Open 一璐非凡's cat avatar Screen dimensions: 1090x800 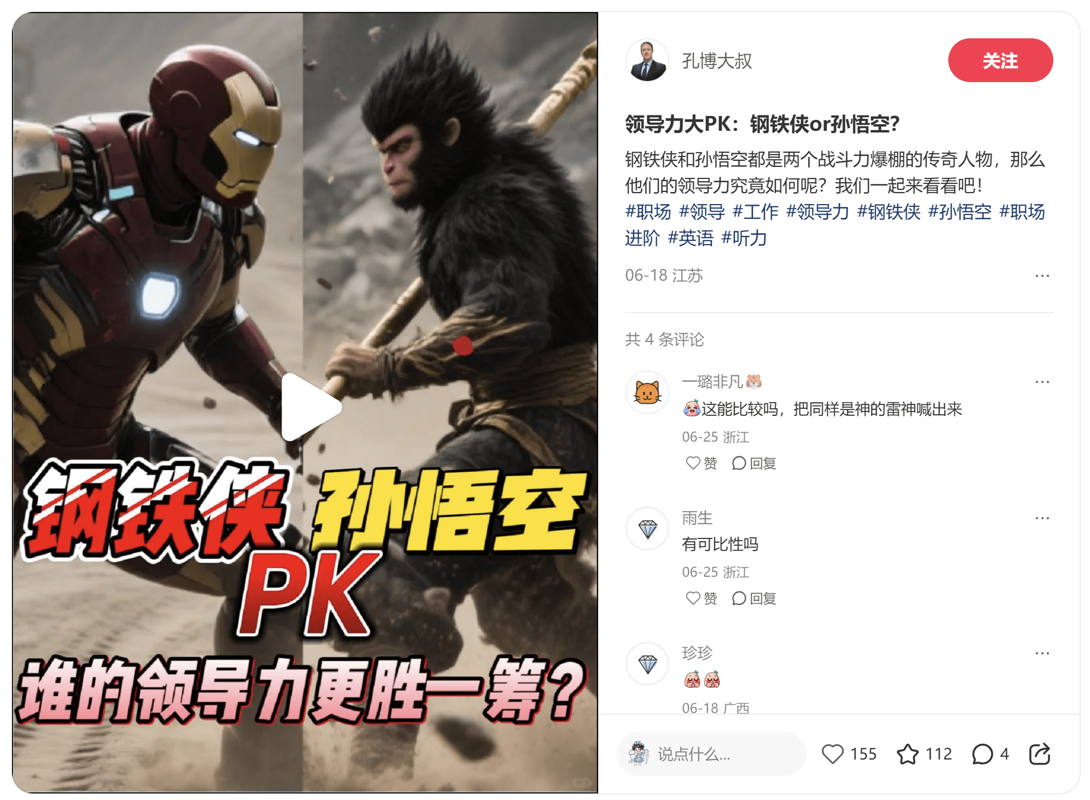(647, 392)
